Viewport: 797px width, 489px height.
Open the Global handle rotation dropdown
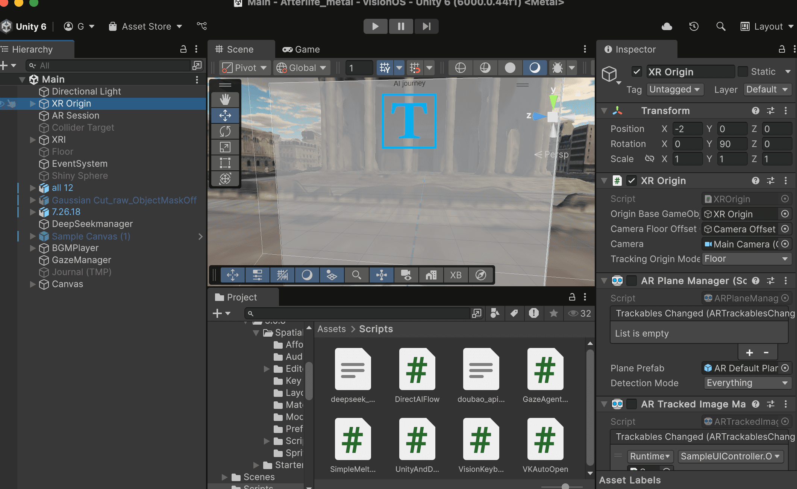pos(302,68)
